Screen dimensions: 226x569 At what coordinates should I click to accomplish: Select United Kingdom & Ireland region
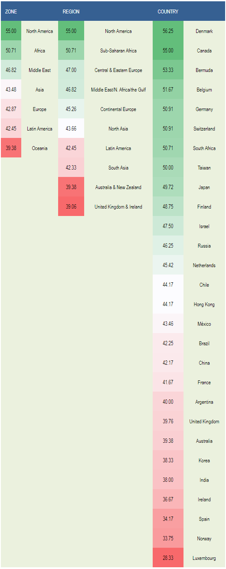click(118, 207)
